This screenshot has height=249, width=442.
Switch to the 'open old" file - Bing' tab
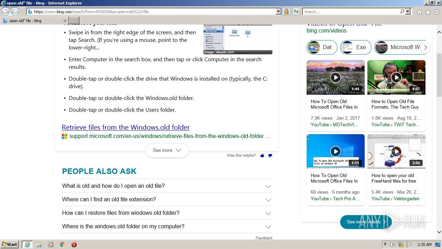coord(35,21)
